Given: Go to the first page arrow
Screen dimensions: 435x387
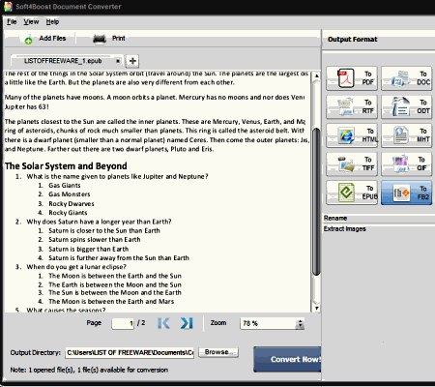Looking at the screenshot, I should point(163,323).
